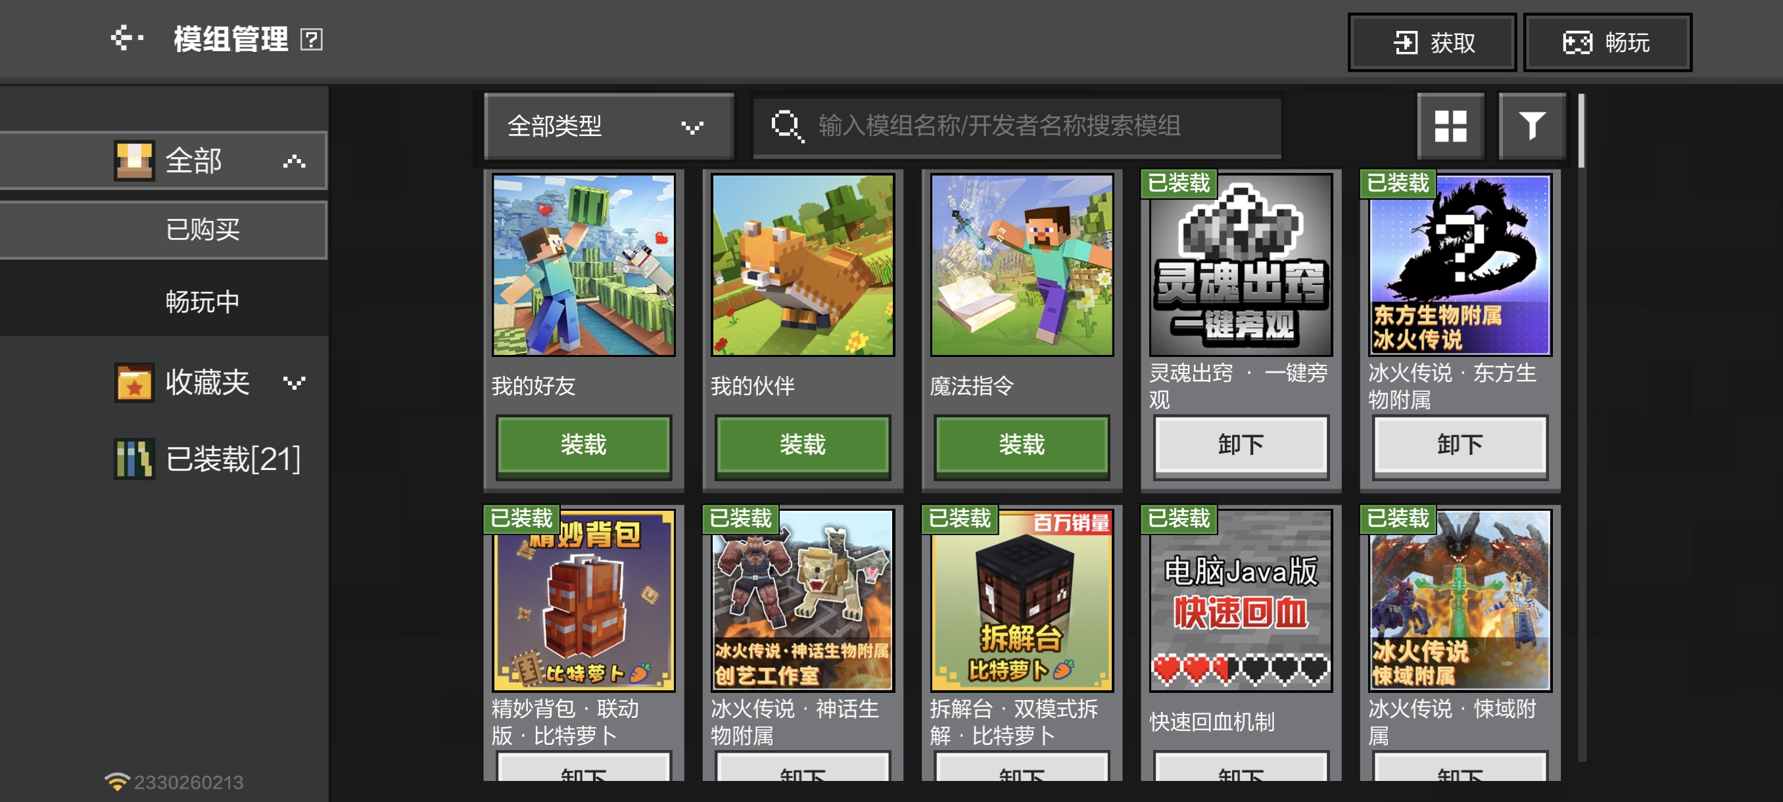Open the 灵魂出窍 一键旁观 thumbnail
This screenshot has width=1783, height=802.
pyautogui.click(x=1241, y=265)
